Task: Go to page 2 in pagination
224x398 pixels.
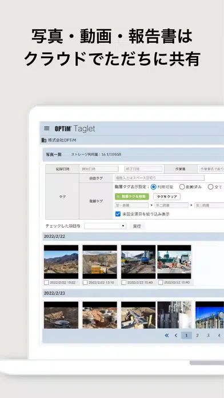Action: pyautogui.click(x=197, y=335)
